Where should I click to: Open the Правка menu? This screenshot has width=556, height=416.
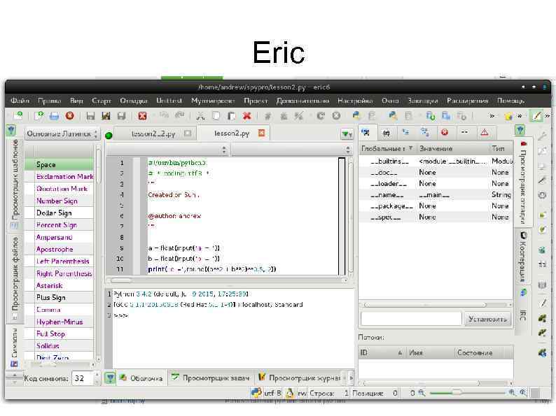49,101
